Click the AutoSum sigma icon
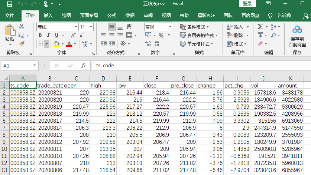 click(x=260, y=27)
